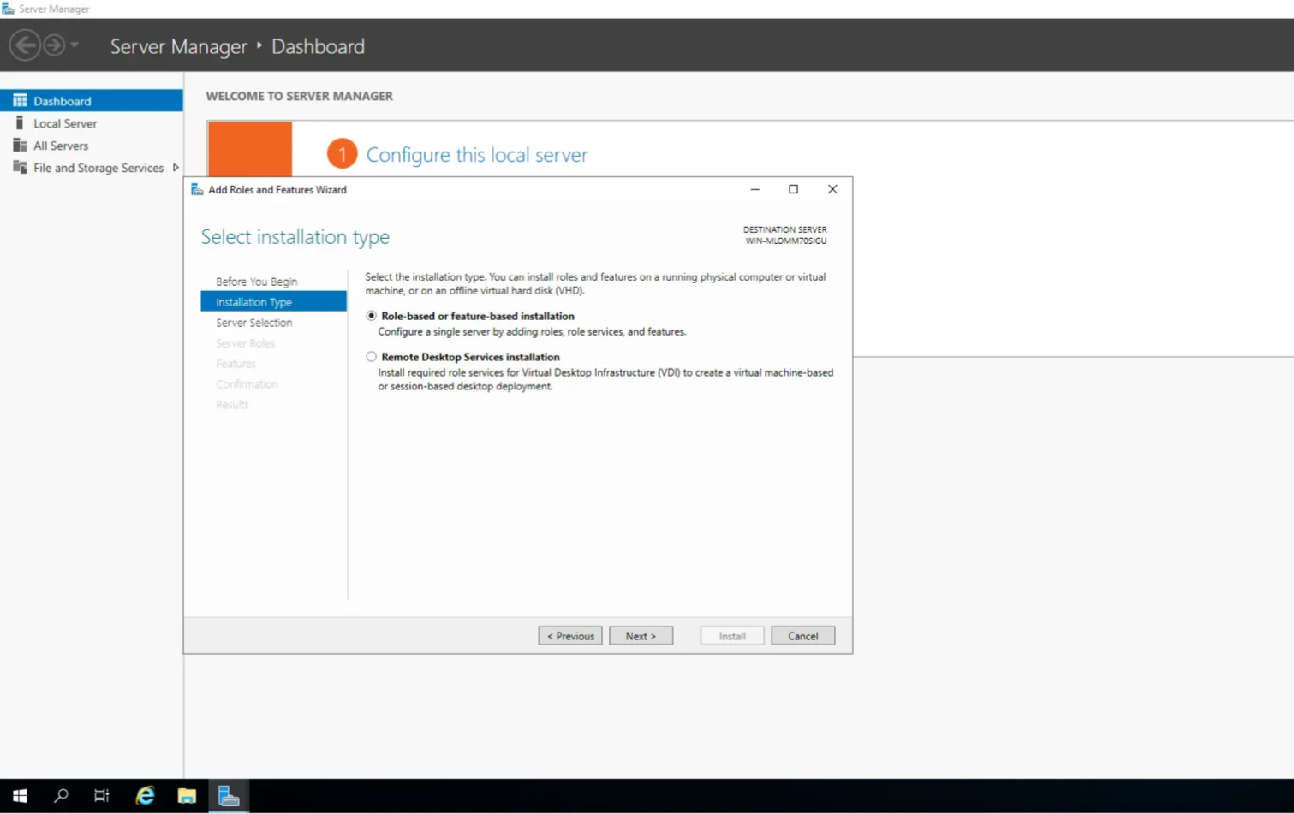Open File and Storage Services page
Image resolution: width=1294 pixels, height=814 pixels.
click(x=98, y=168)
